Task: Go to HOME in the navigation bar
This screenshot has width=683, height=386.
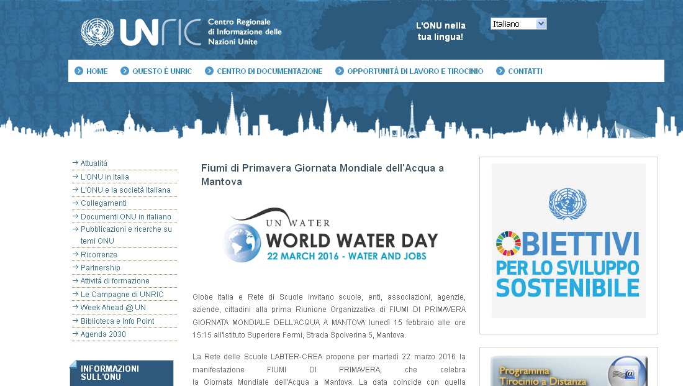Action: [x=97, y=71]
